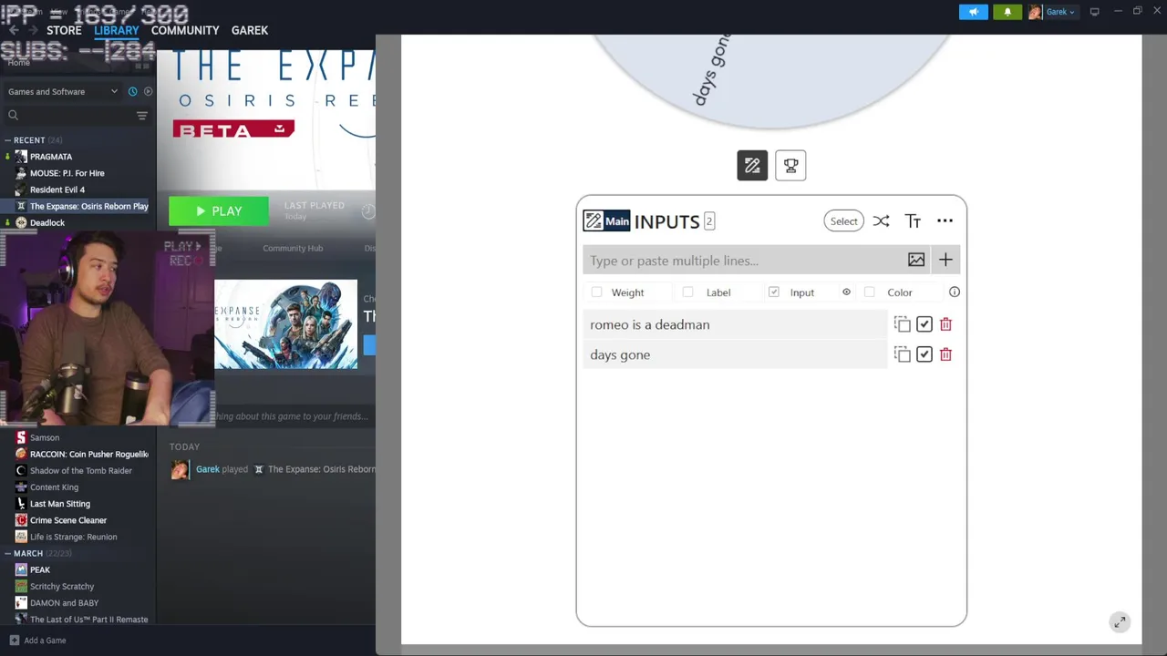Viewport: 1167px width, 656px height.
Task: Select Content King in library
Action: (55, 487)
